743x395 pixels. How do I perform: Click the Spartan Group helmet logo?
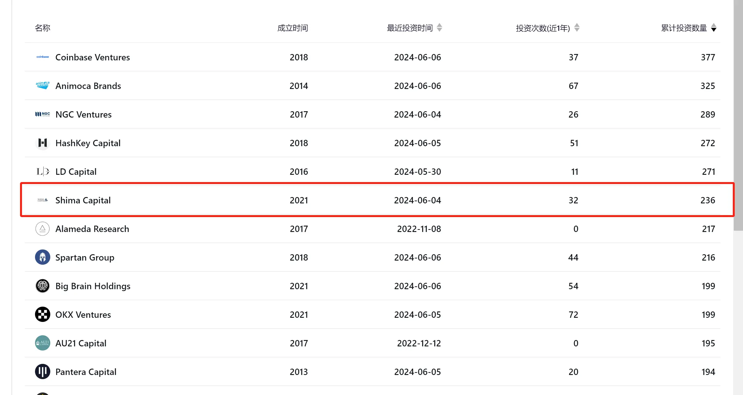(42, 257)
